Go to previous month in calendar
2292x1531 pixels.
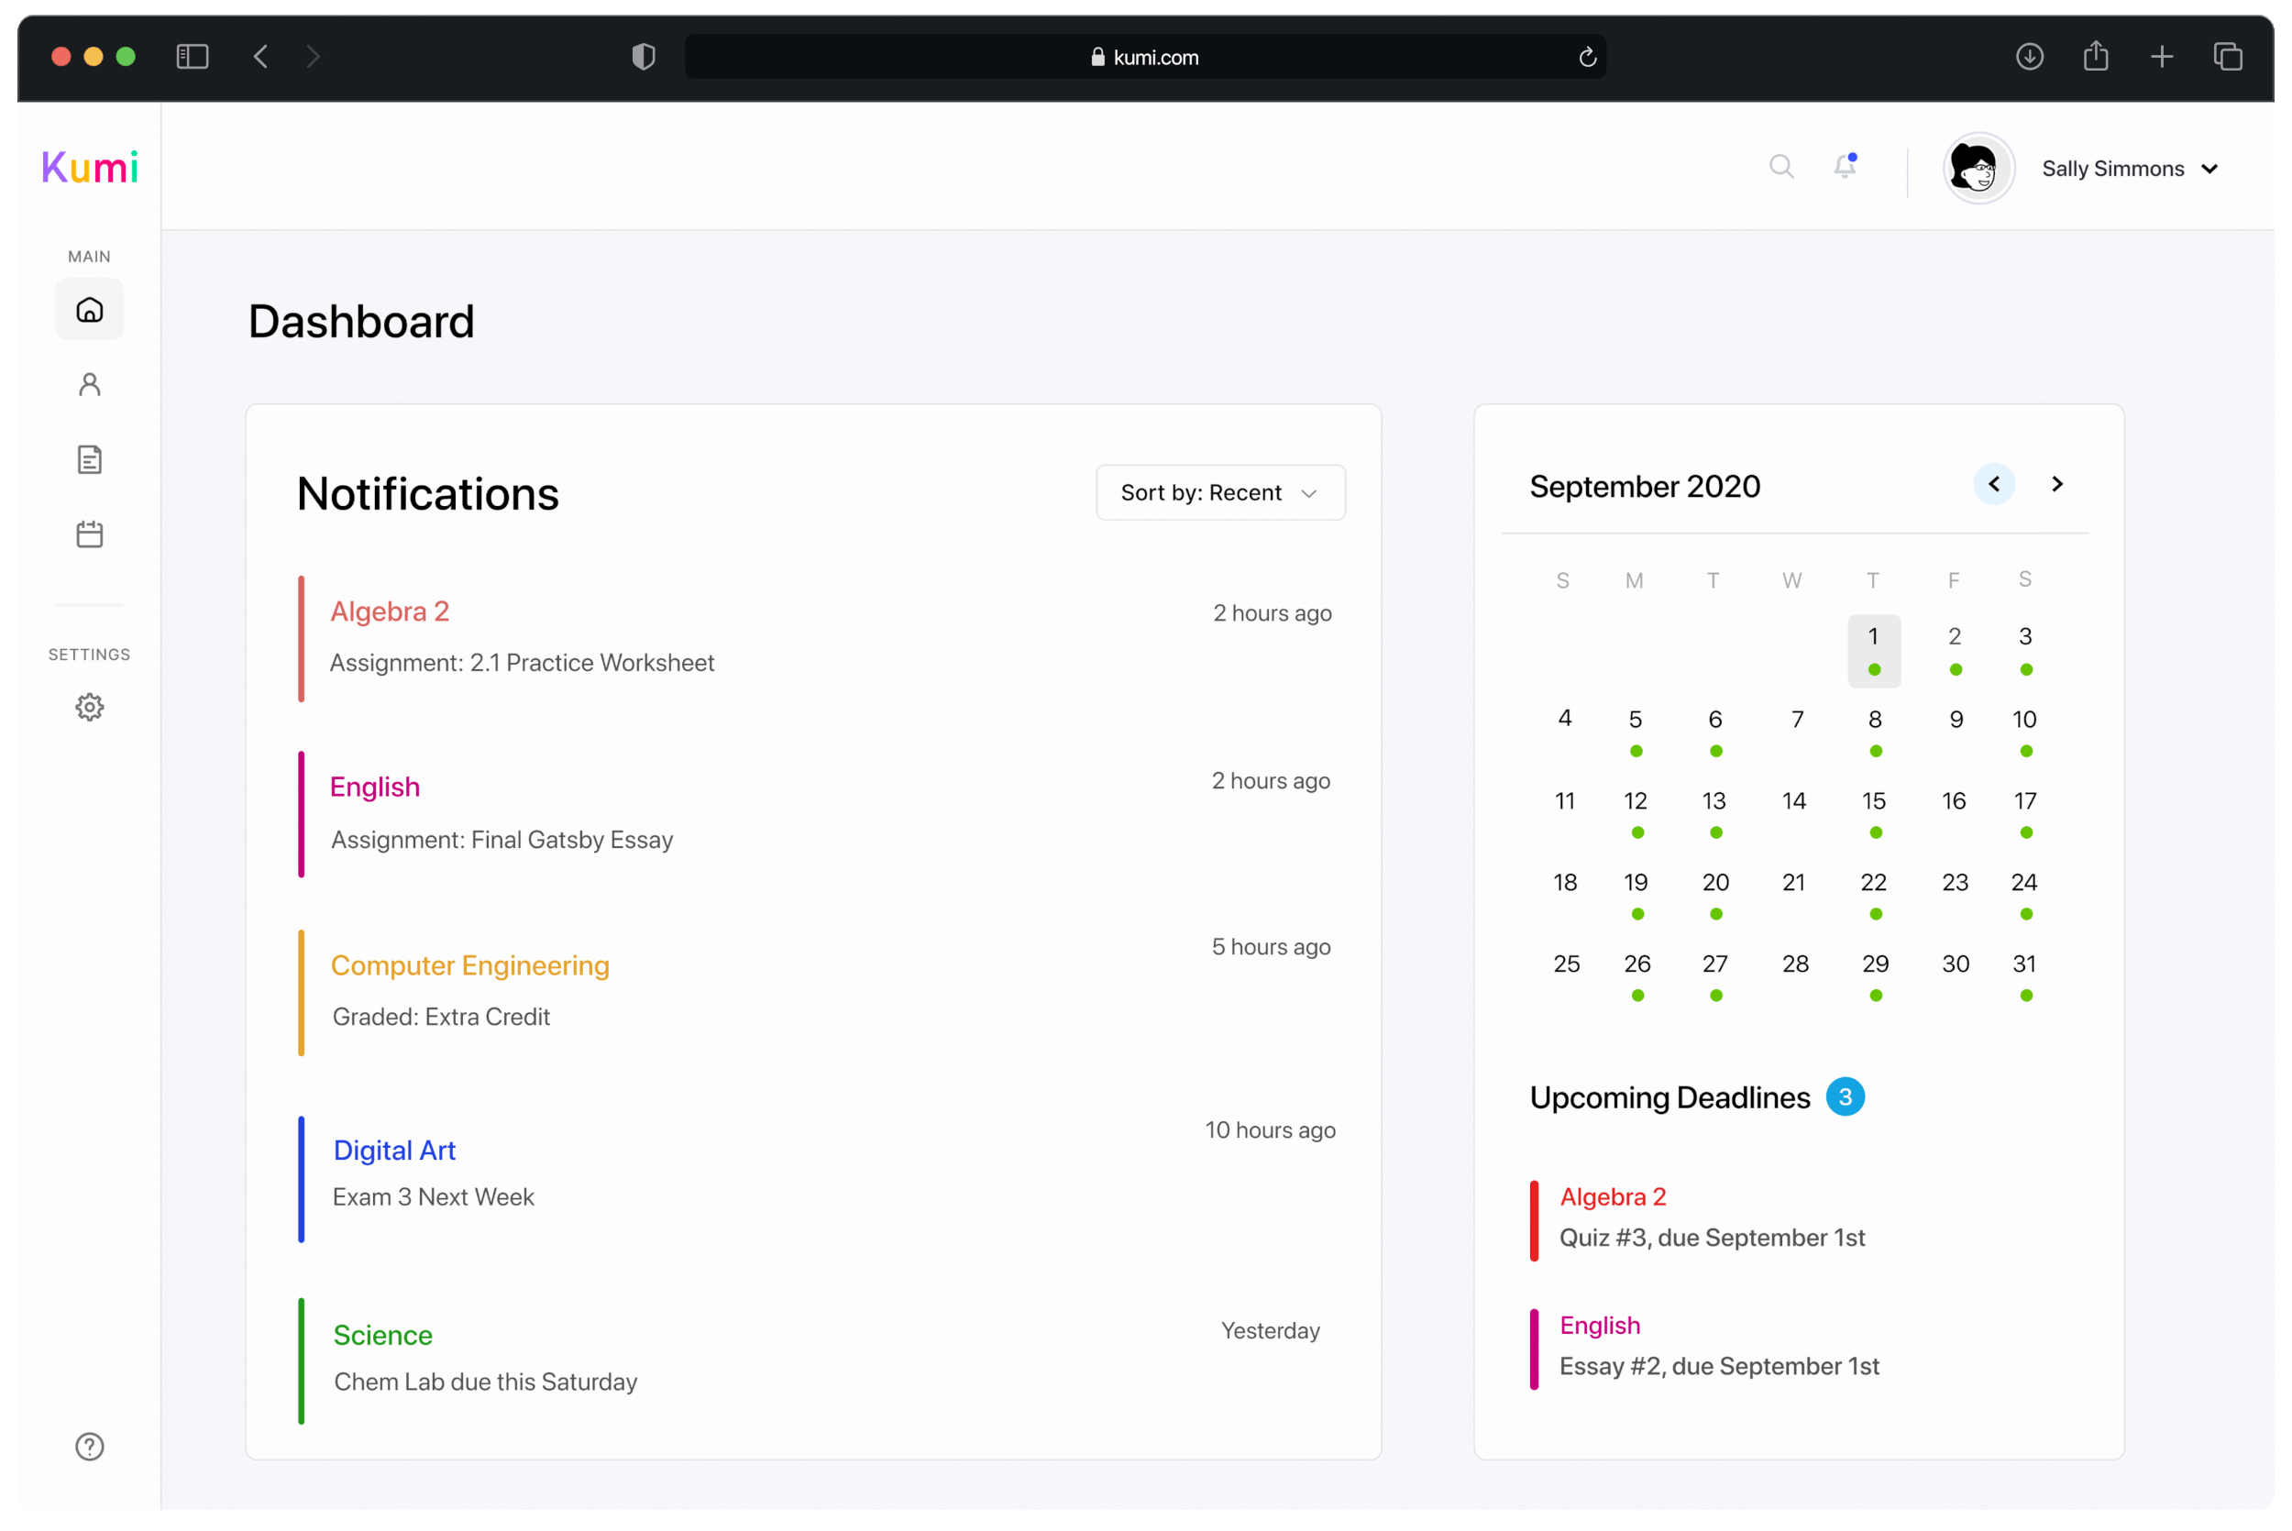(1993, 484)
